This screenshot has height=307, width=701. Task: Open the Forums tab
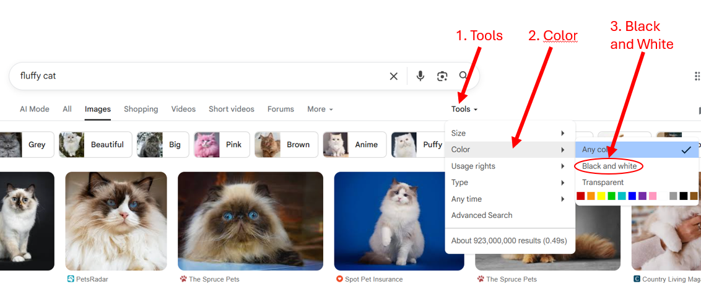click(x=281, y=109)
